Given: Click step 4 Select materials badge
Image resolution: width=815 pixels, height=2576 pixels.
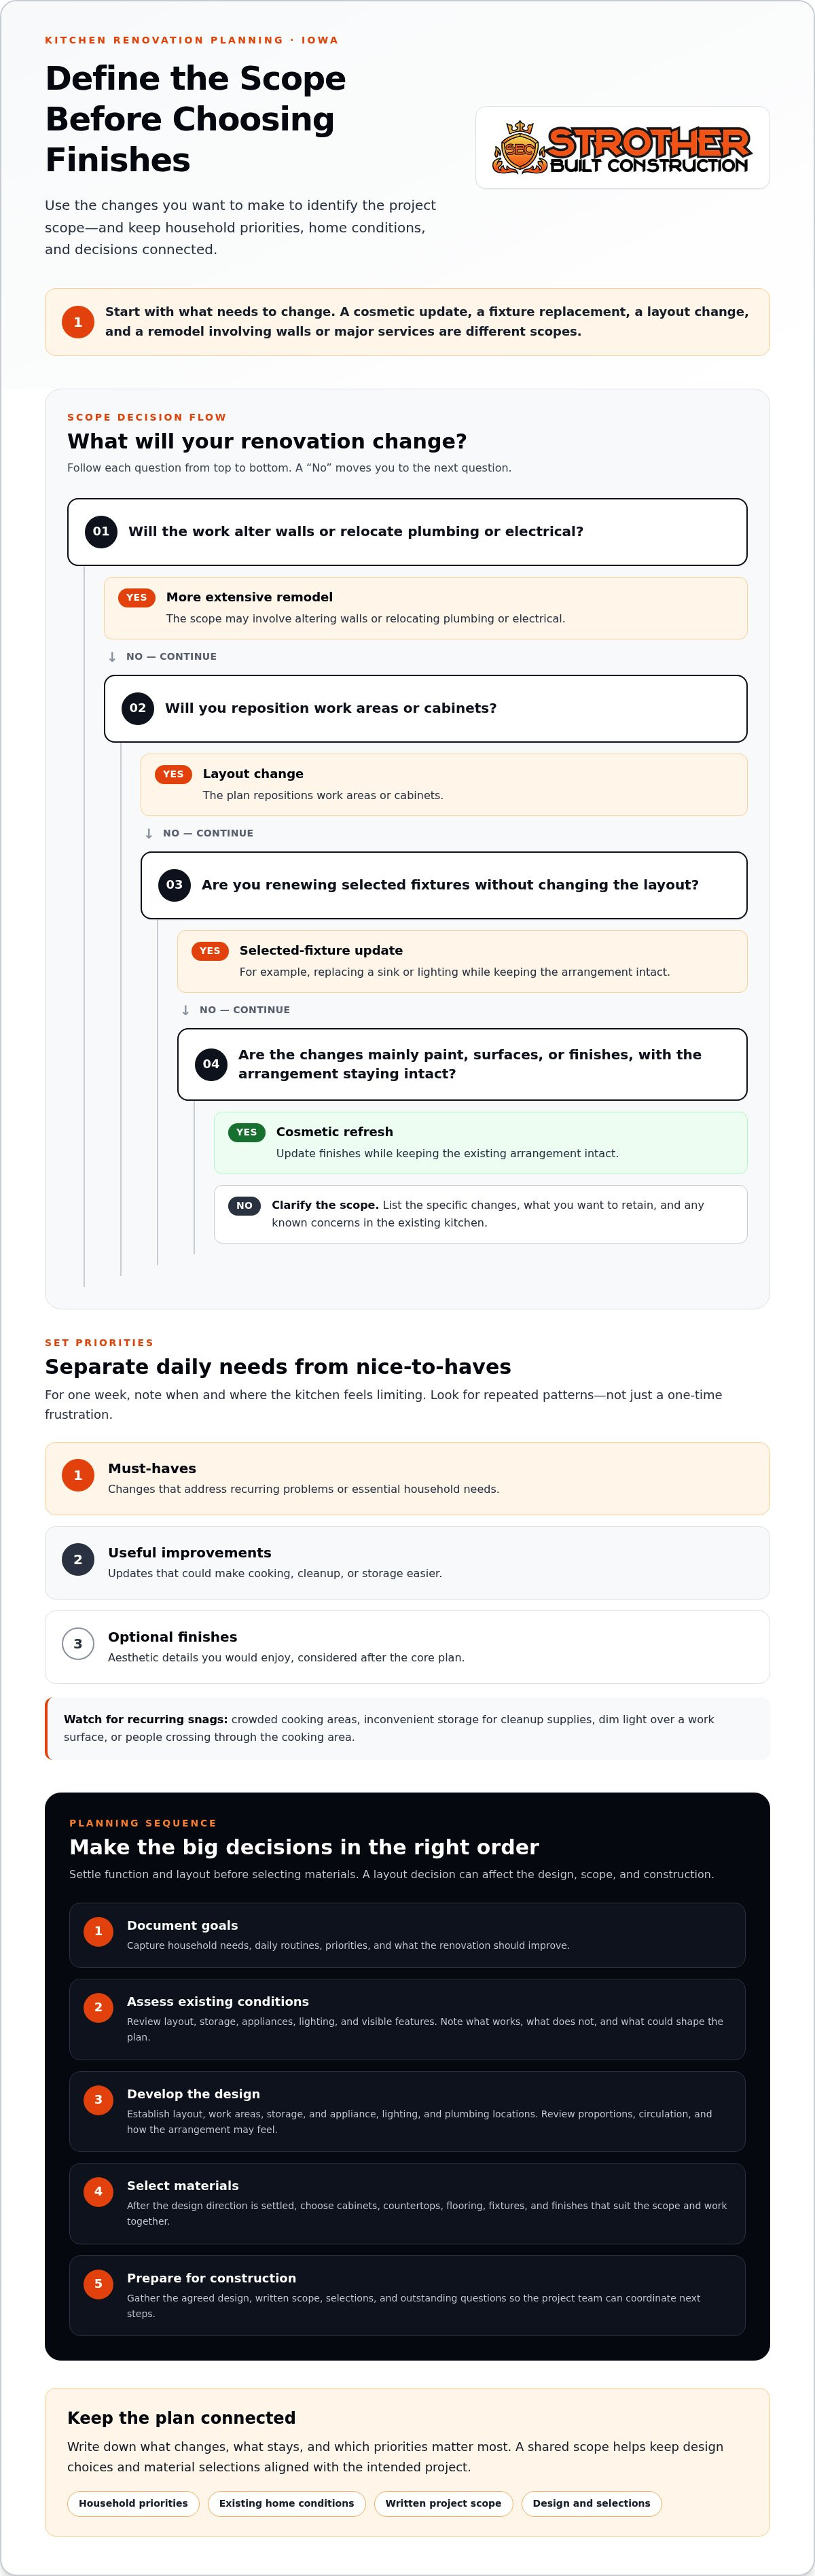Looking at the screenshot, I should pyautogui.click(x=98, y=2191).
